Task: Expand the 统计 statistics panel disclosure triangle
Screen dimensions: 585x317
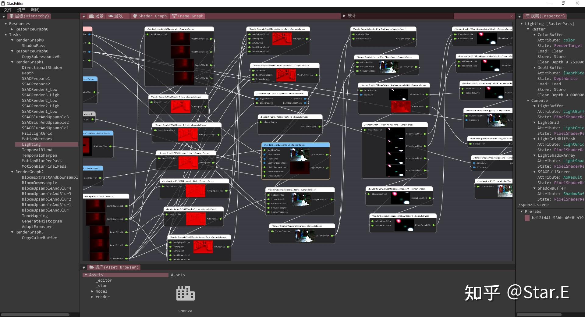Action: pyautogui.click(x=344, y=16)
